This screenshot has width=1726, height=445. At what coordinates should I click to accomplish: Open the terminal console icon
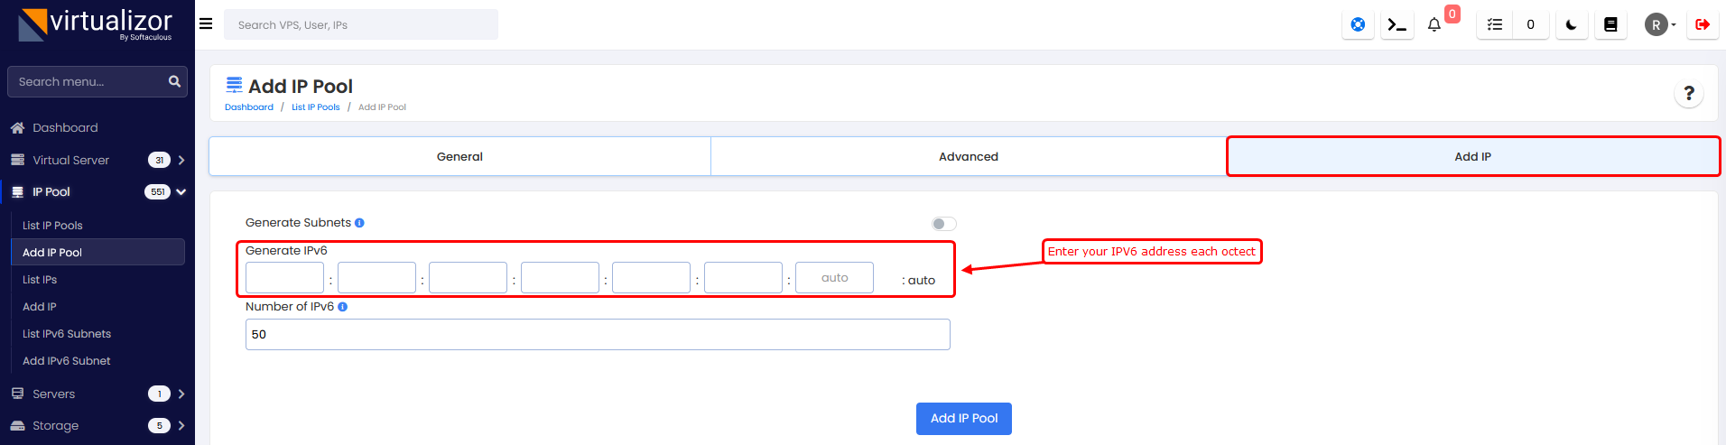tap(1397, 25)
